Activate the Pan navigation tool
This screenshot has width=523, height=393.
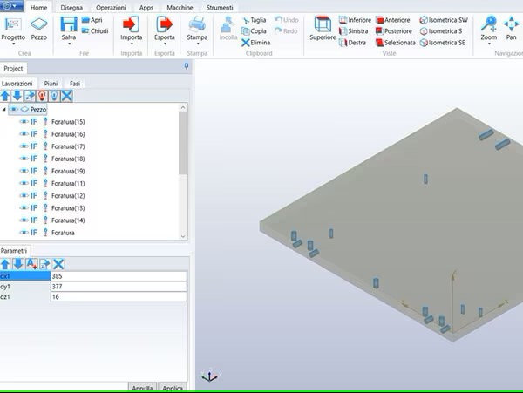coord(511,24)
